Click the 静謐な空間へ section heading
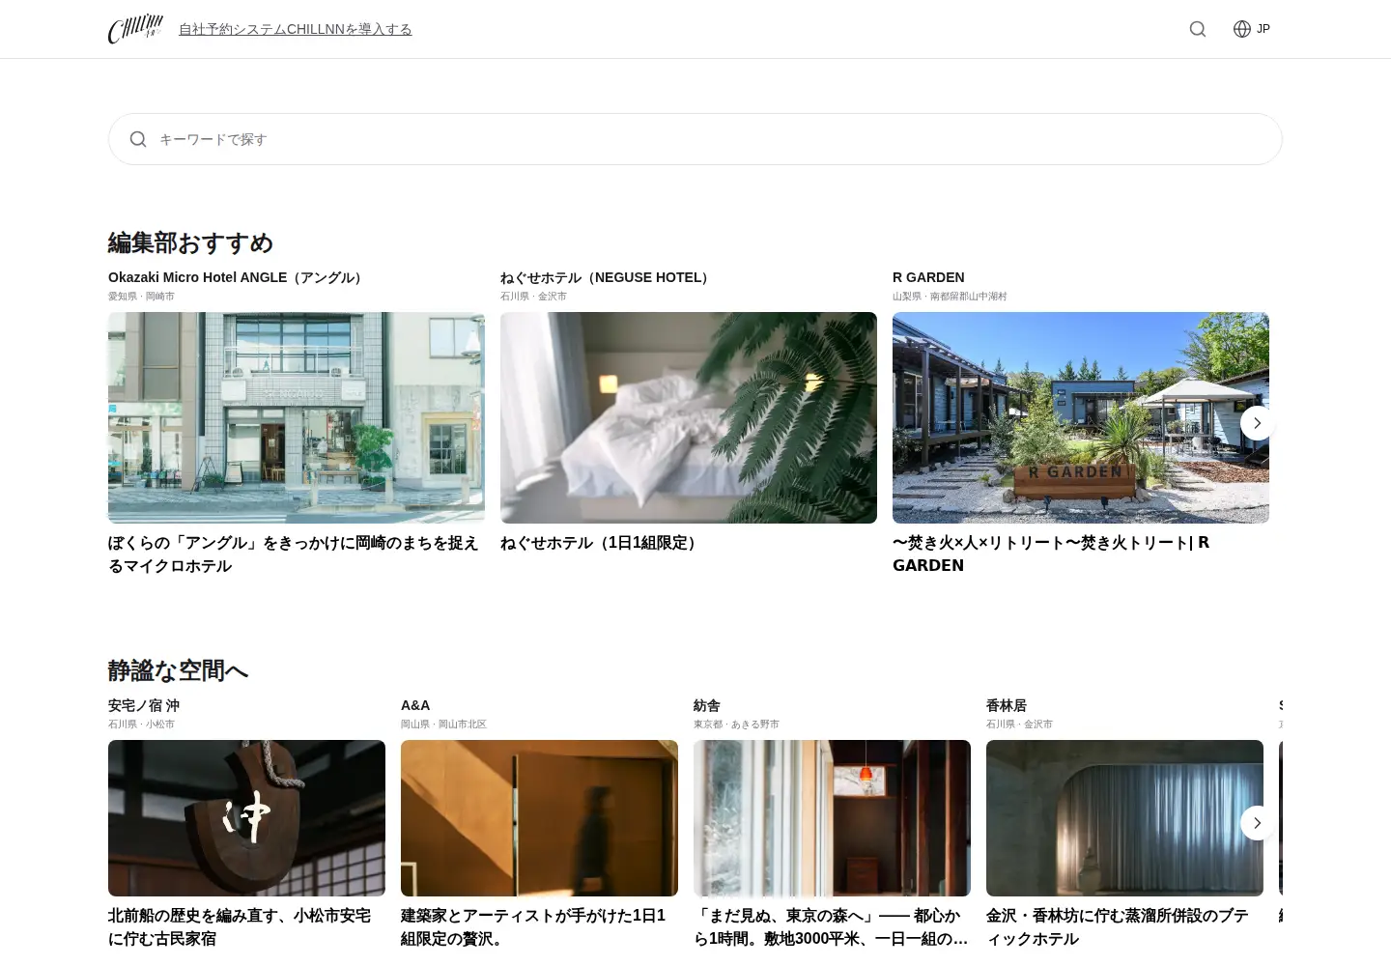 [x=178, y=670]
